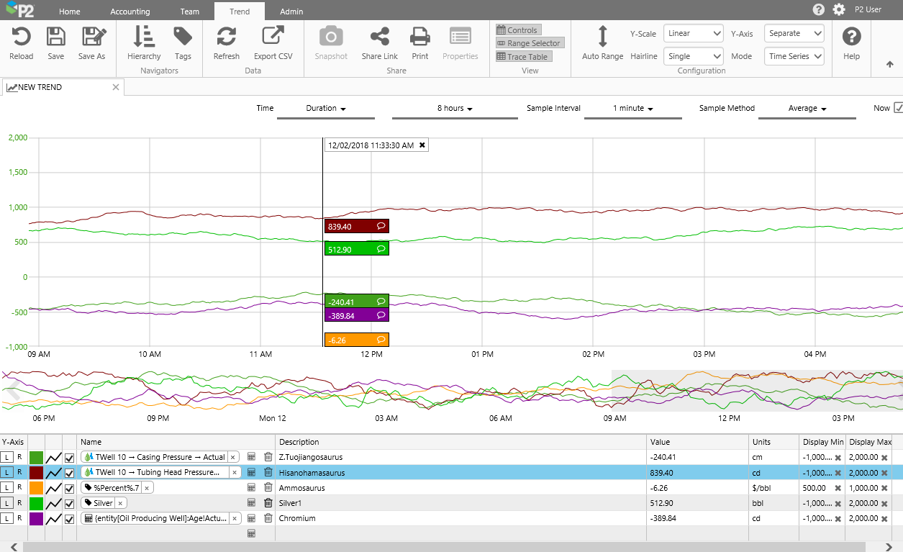
Task: Toggle the Now checkbox
Action: pyautogui.click(x=898, y=108)
